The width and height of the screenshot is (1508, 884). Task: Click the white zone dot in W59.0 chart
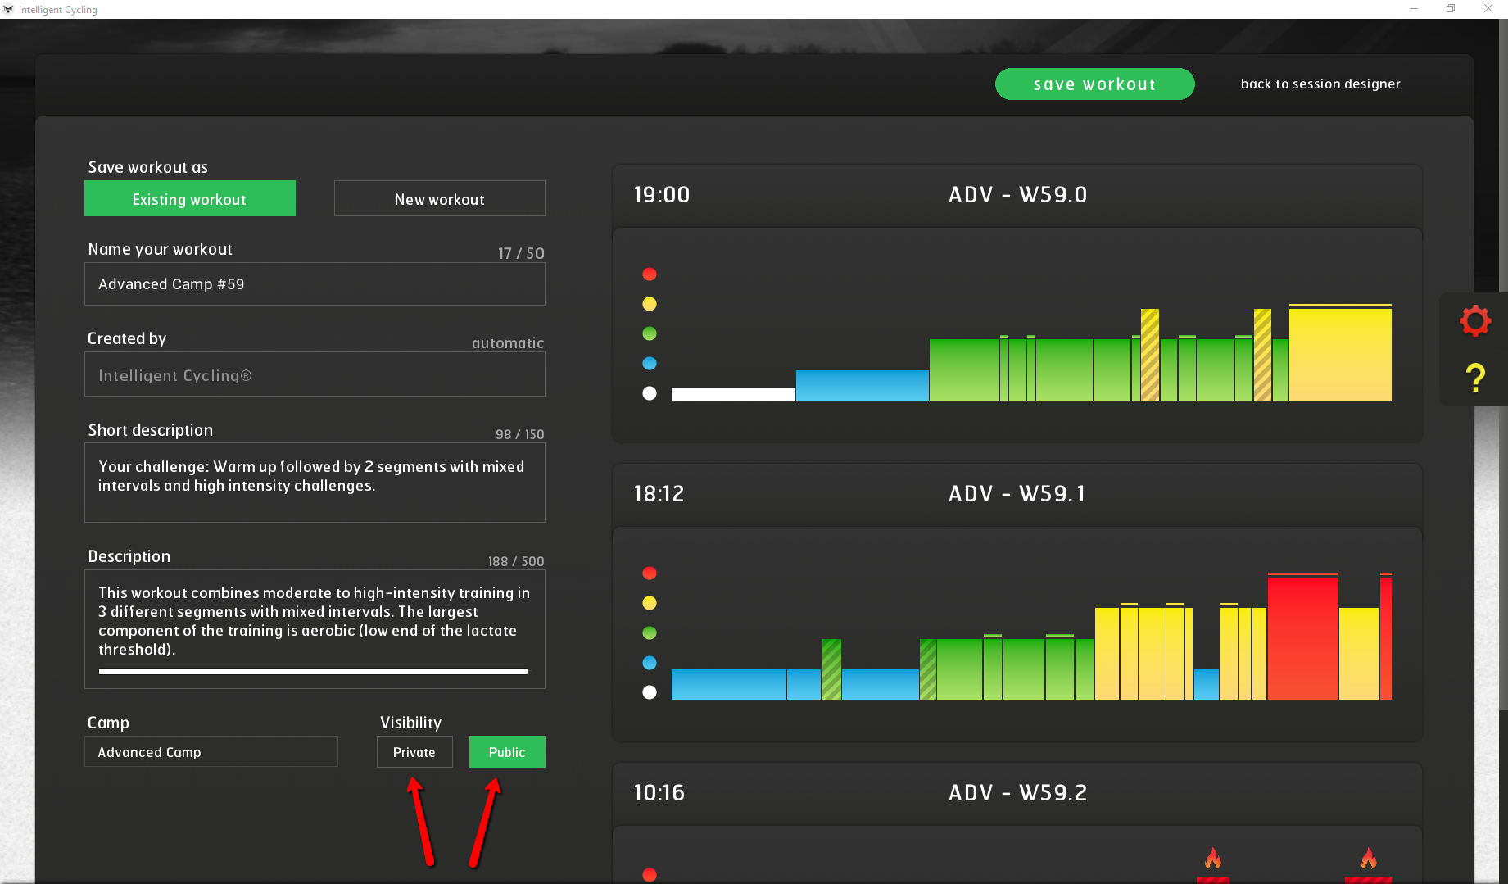coord(650,393)
